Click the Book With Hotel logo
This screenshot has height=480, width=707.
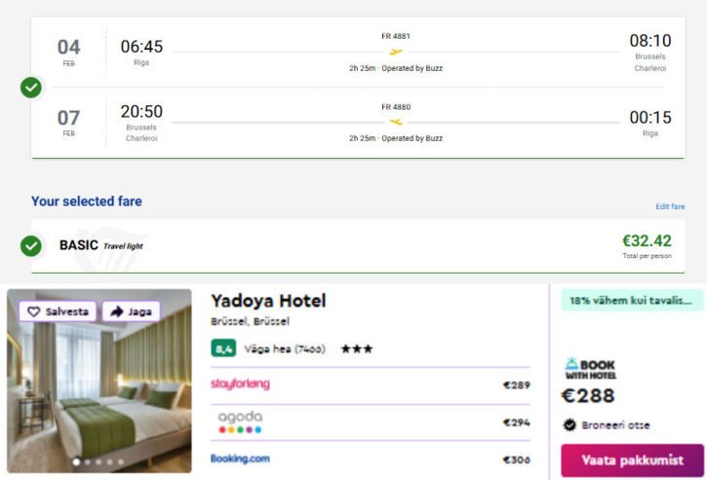590,368
